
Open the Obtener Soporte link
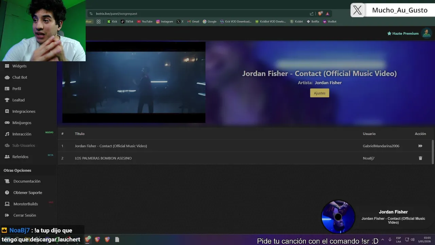point(28,193)
